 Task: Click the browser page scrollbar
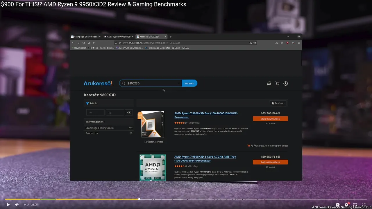[302, 58]
